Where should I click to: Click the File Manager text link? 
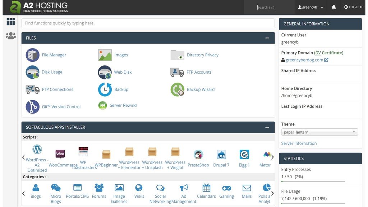54,55
